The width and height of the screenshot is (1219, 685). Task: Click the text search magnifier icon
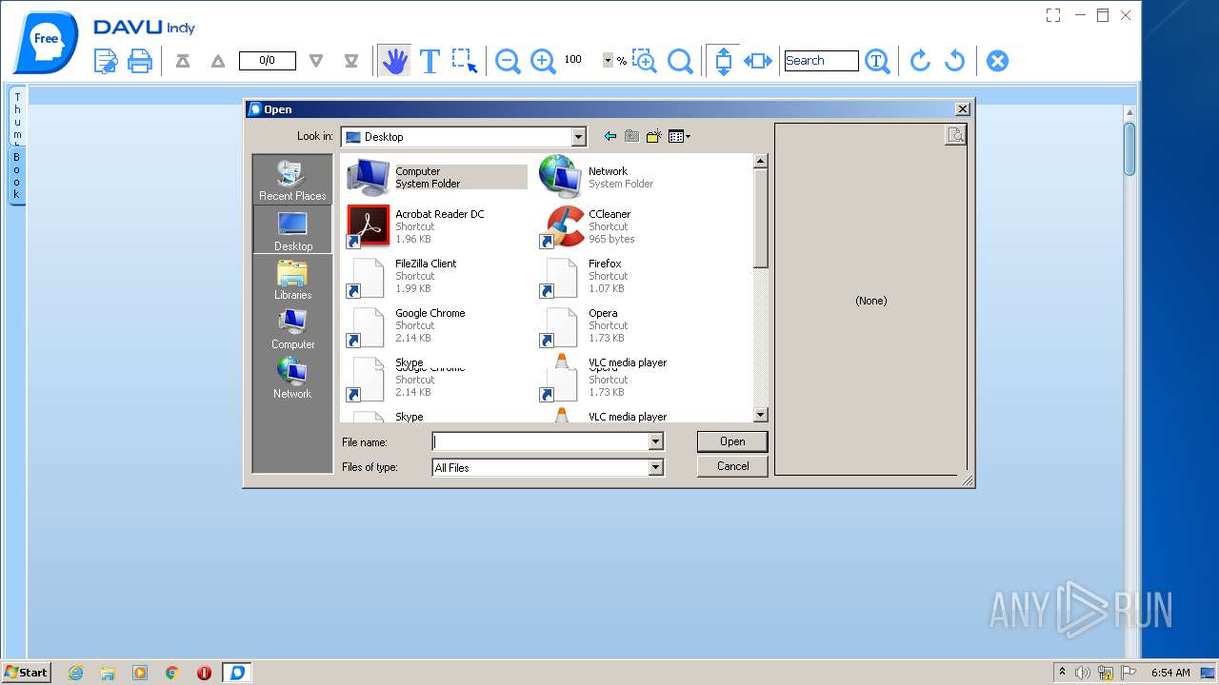point(878,61)
